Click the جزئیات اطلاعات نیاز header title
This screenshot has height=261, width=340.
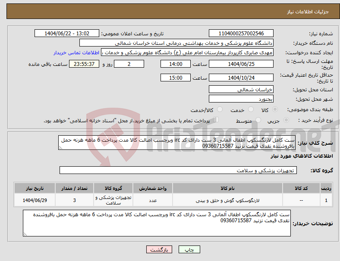click(308, 12)
